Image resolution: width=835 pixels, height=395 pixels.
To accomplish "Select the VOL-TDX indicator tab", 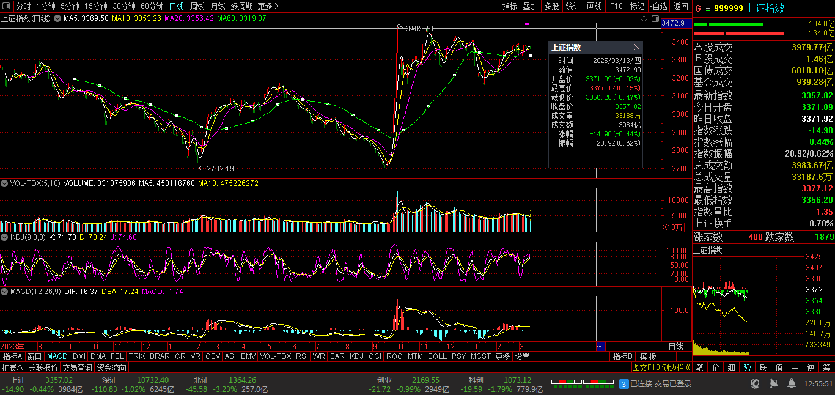I will 276,356.
